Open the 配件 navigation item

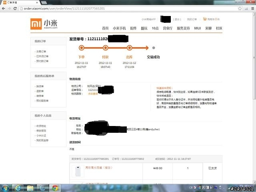(133, 28)
